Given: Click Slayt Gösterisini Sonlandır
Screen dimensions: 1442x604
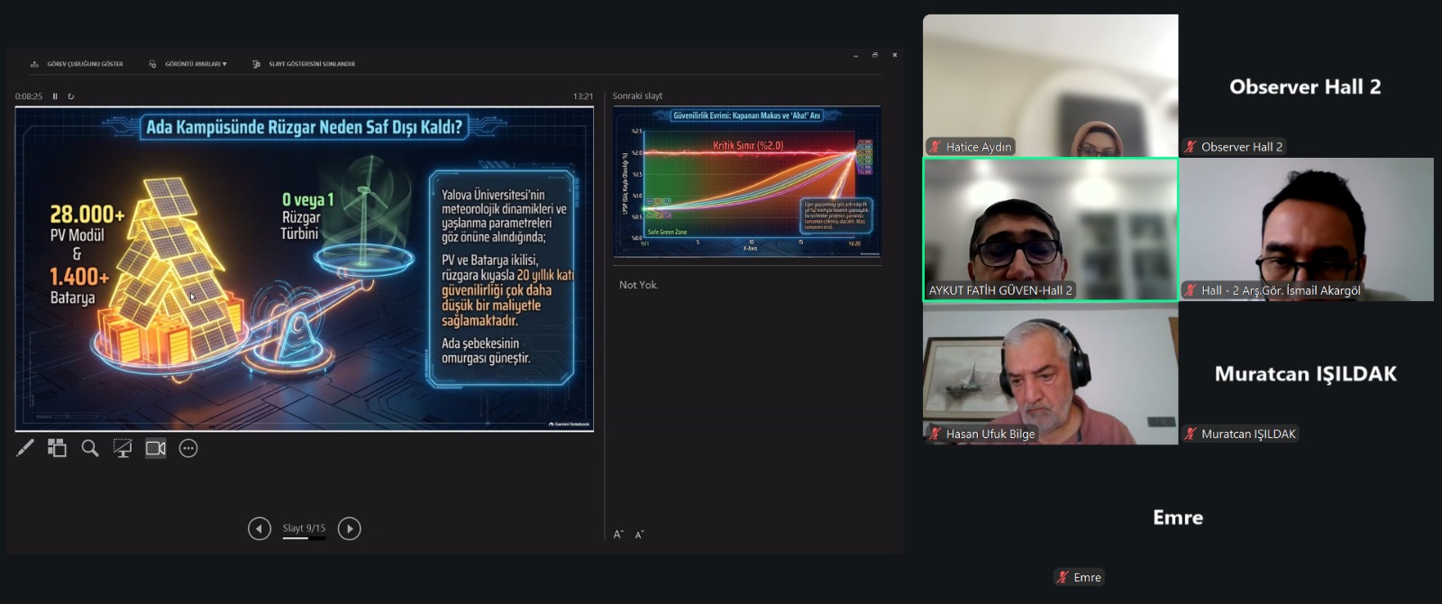Looking at the screenshot, I should [x=304, y=64].
